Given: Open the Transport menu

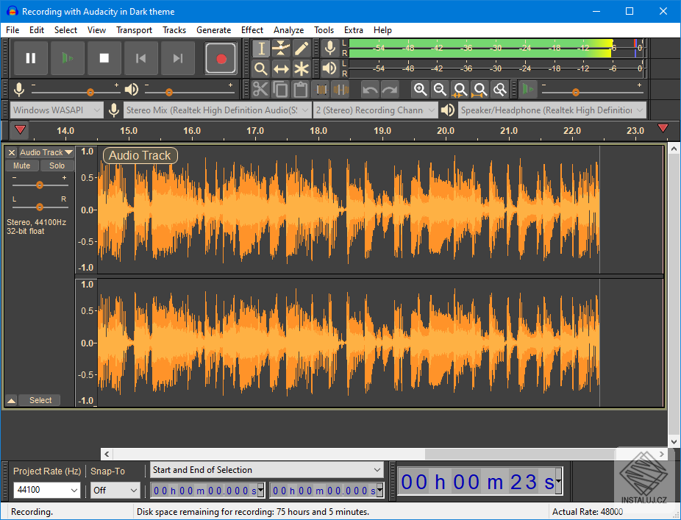Looking at the screenshot, I should click(x=134, y=30).
